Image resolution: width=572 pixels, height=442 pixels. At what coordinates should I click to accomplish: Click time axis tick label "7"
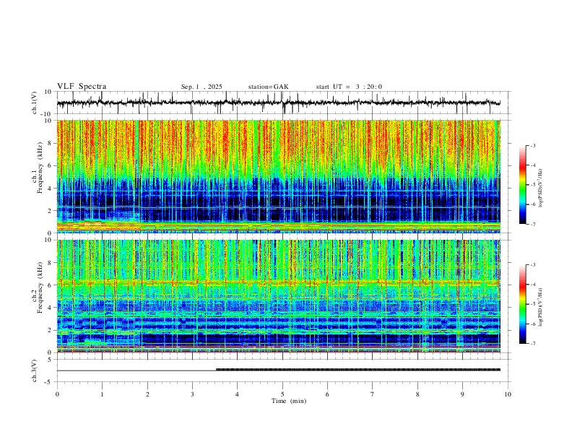373,394
